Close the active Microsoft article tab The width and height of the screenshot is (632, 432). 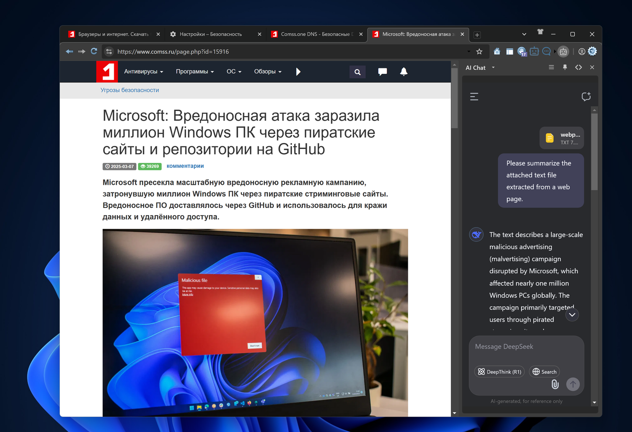point(462,34)
